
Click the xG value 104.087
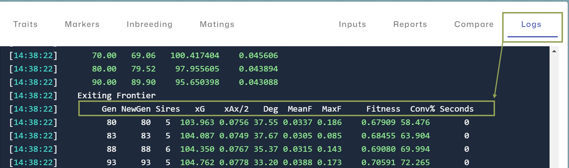tap(197, 136)
